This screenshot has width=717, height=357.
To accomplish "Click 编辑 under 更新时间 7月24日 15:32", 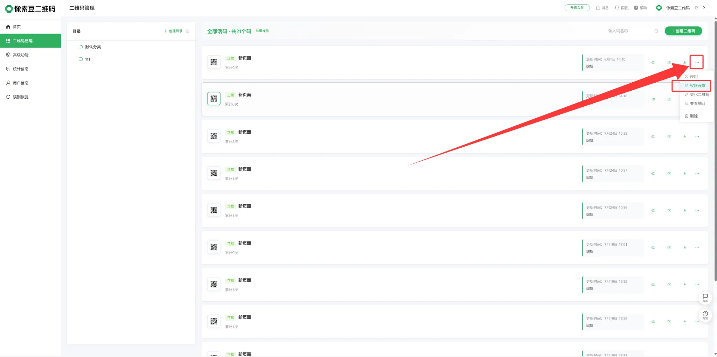I will pos(590,141).
